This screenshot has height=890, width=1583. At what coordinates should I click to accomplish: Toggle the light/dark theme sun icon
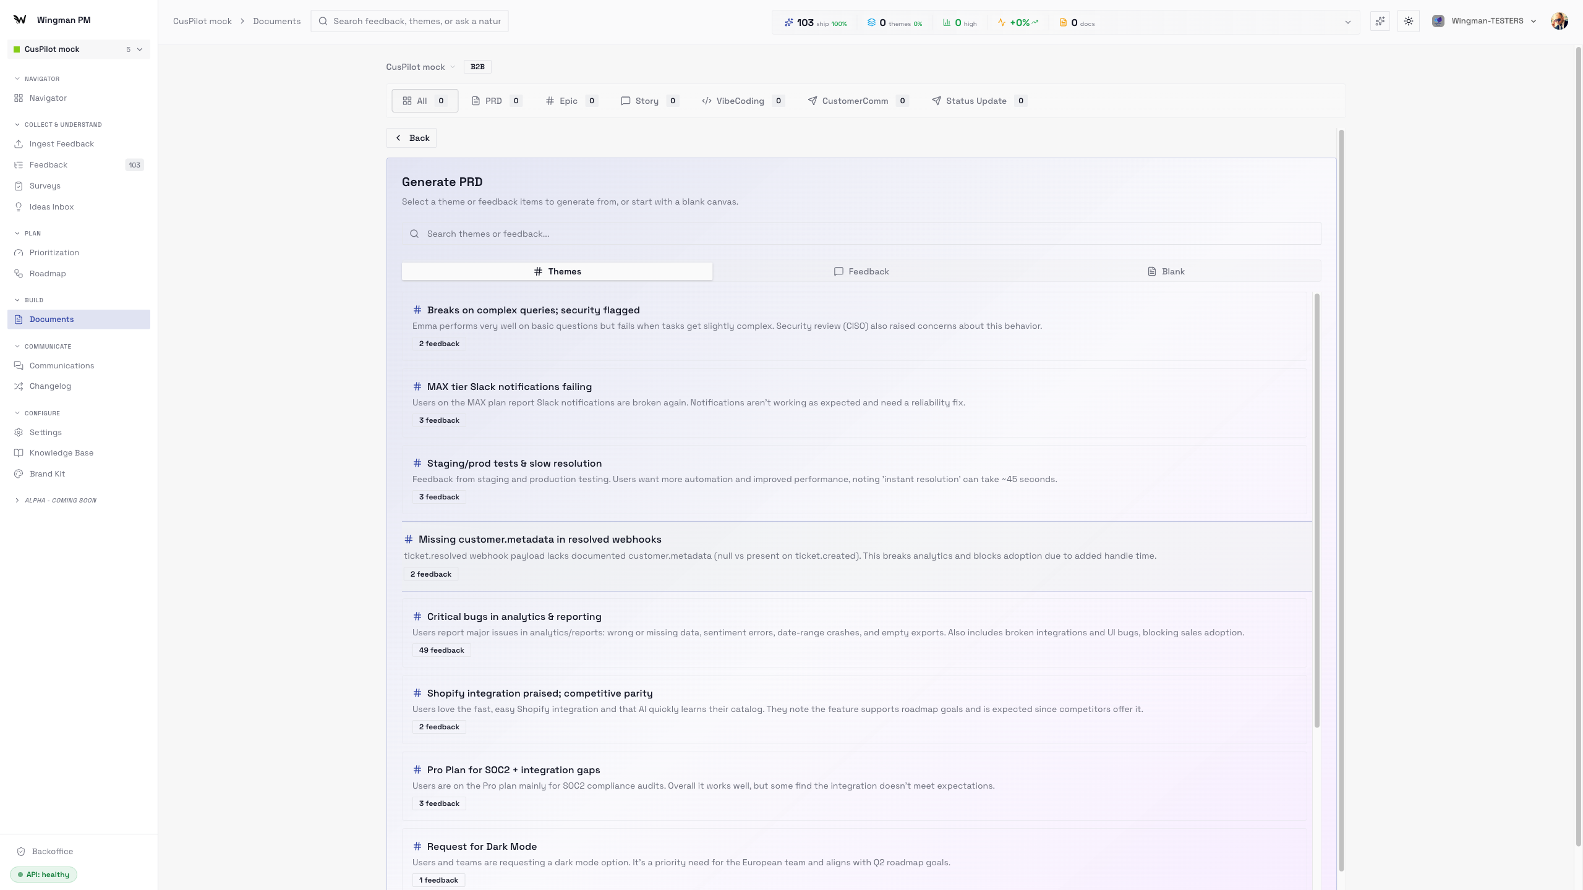coord(1409,21)
